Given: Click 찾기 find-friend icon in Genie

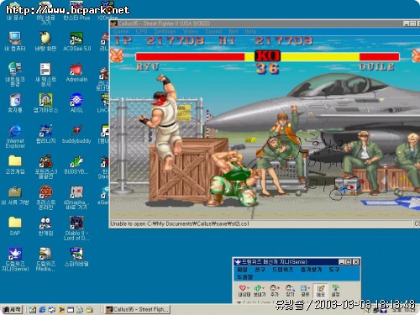Looking at the screenshot, I should click(x=290, y=288).
